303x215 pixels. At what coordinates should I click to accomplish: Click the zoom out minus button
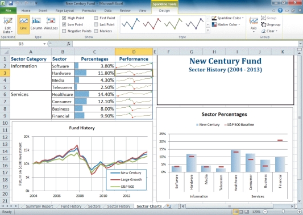coord(265,212)
